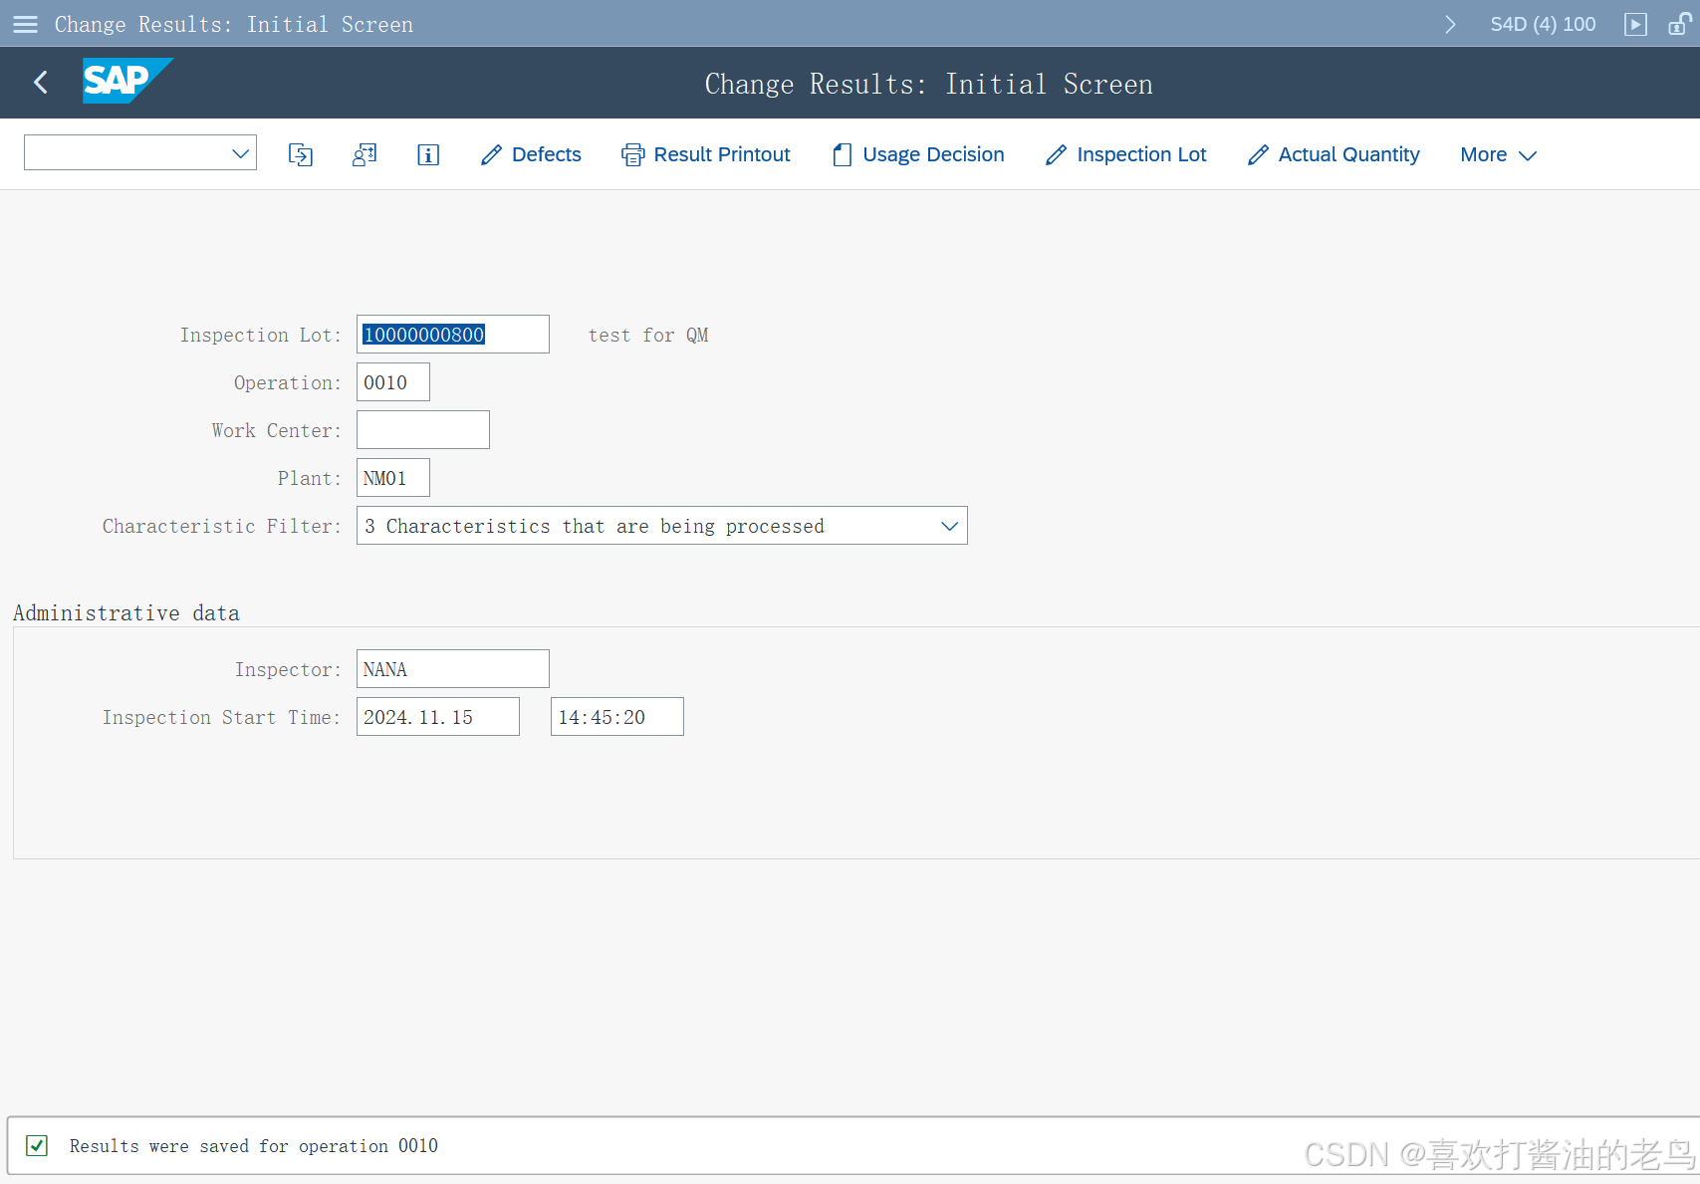Click the Actual Quantity edit icon
The width and height of the screenshot is (1700, 1184).
(x=1257, y=154)
